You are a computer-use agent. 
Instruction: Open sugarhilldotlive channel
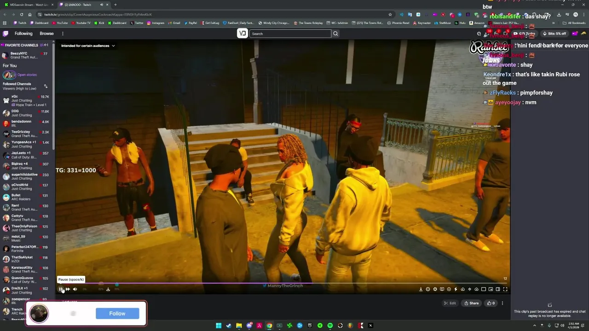[x=27, y=177]
